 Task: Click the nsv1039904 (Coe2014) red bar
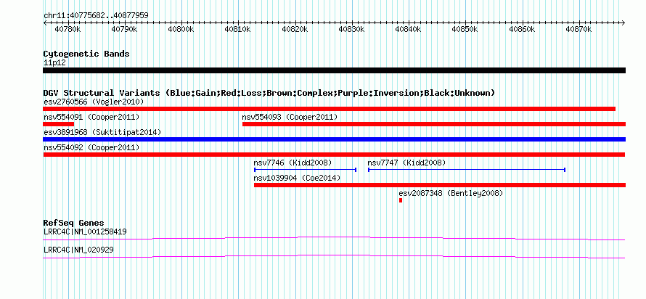click(440, 185)
